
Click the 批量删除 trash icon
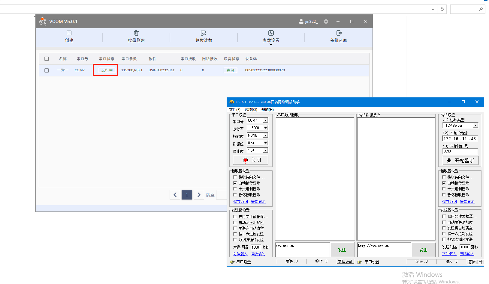[x=136, y=33]
